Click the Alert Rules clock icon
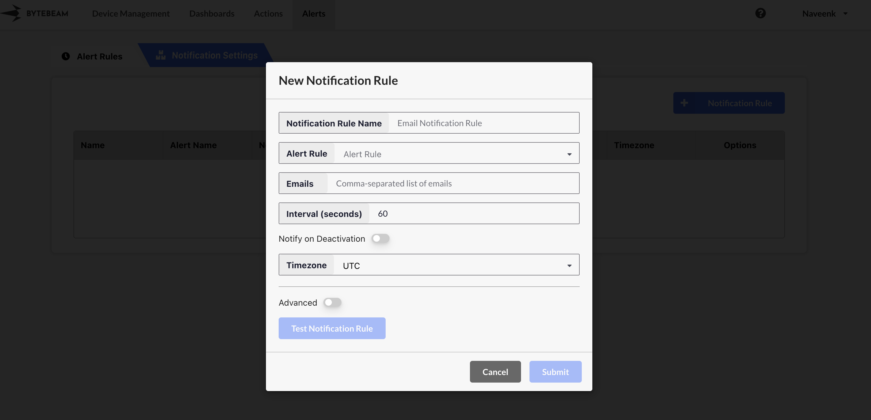The width and height of the screenshot is (871, 420). pos(66,56)
